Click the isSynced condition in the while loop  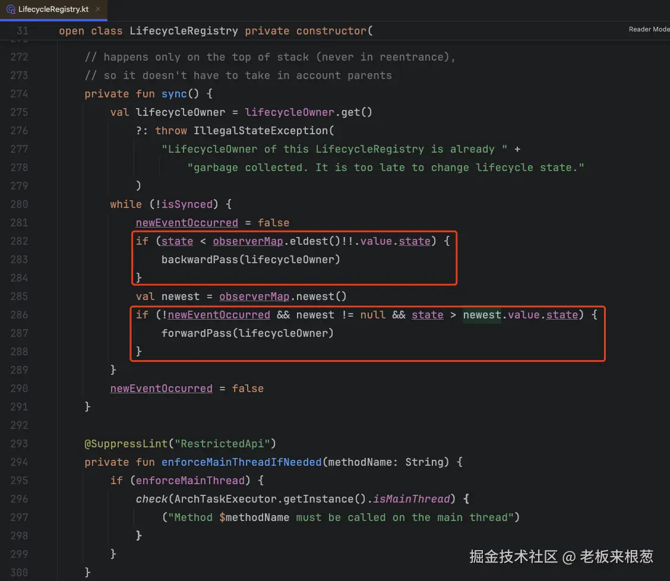(x=187, y=204)
